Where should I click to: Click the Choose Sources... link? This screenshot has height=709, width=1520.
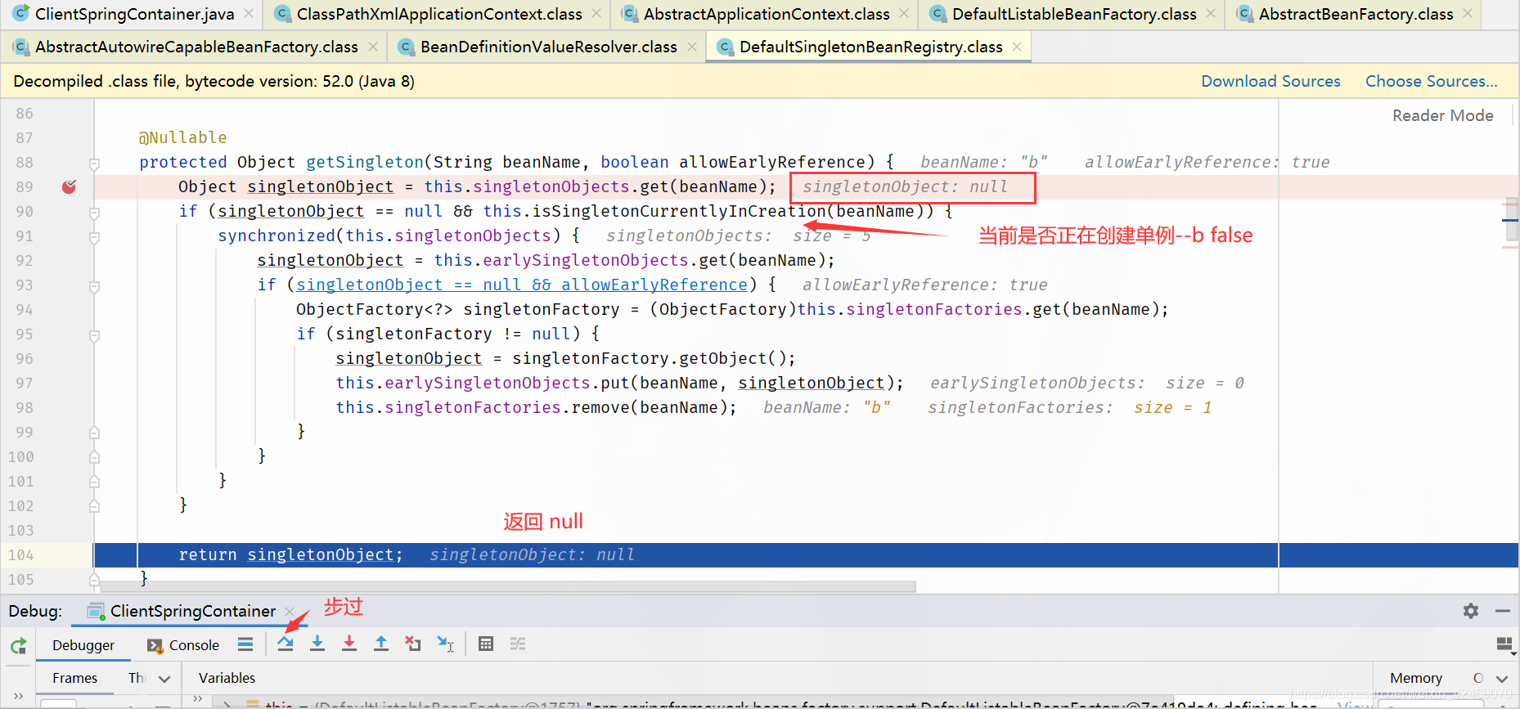[1431, 81]
